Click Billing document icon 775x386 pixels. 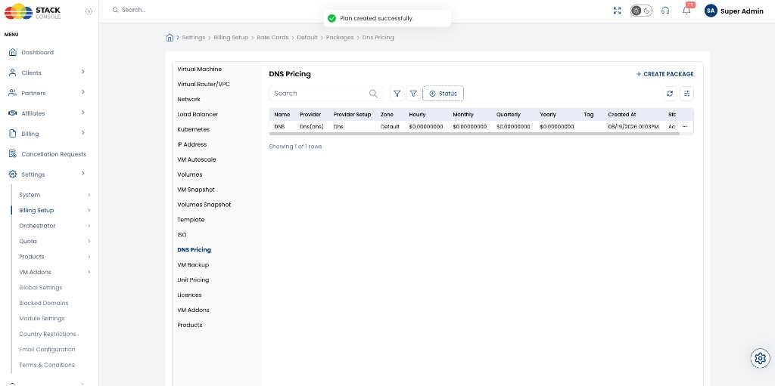13,134
